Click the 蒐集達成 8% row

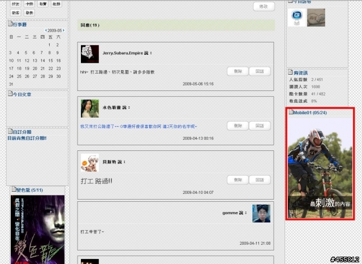[x=303, y=101]
